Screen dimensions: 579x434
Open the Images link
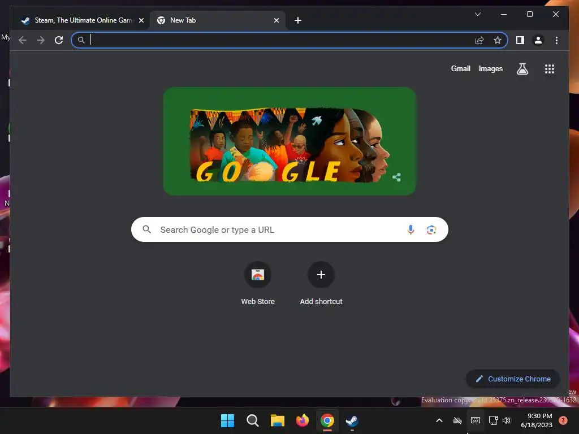click(x=490, y=68)
